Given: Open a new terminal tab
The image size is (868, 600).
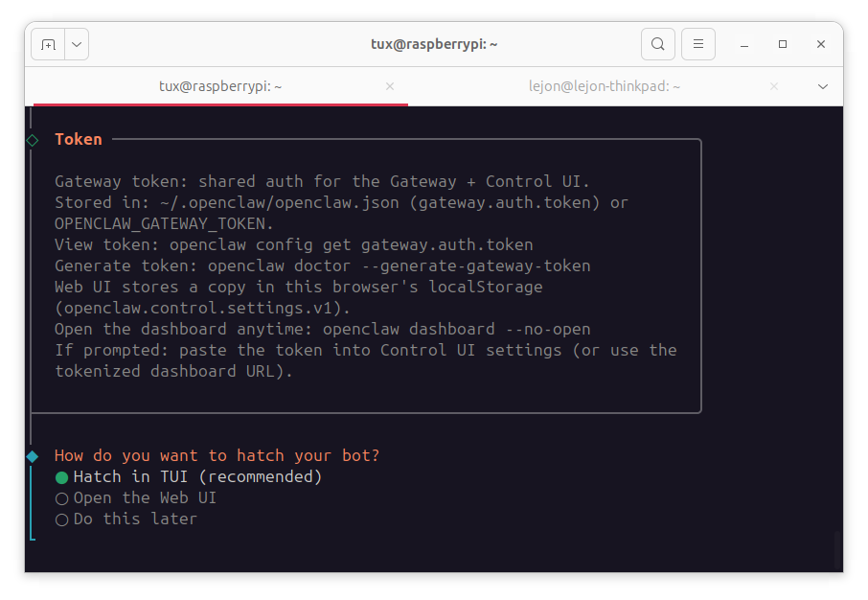Looking at the screenshot, I should pyautogui.click(x=48, y=44).
